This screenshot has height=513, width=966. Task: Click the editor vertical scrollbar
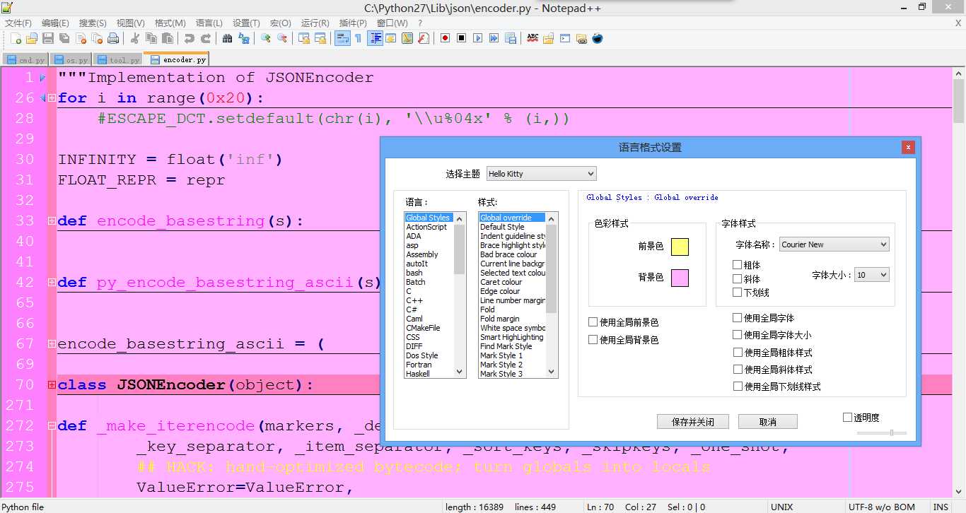[x=959, y=283]
